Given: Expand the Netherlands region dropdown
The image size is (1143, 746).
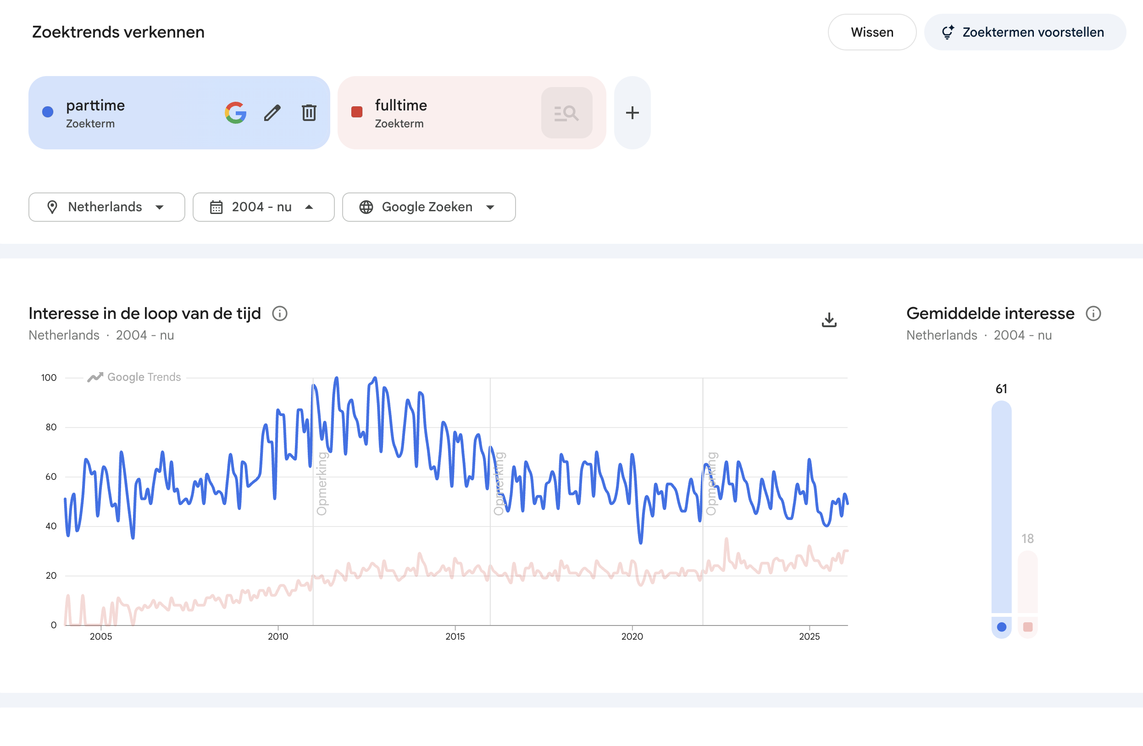Looking at the screenshot, I should tap(106, 207).
